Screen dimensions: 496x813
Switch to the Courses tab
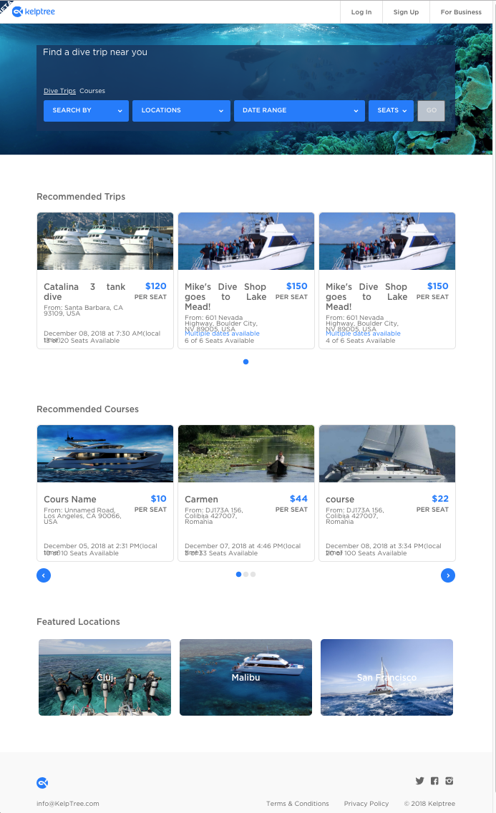pos(92,91)
